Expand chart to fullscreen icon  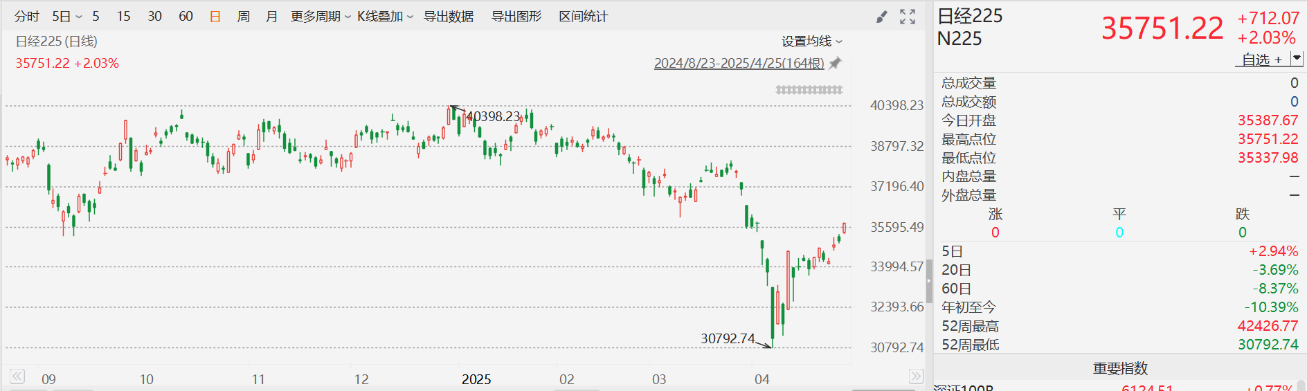[x=908, y=17]
